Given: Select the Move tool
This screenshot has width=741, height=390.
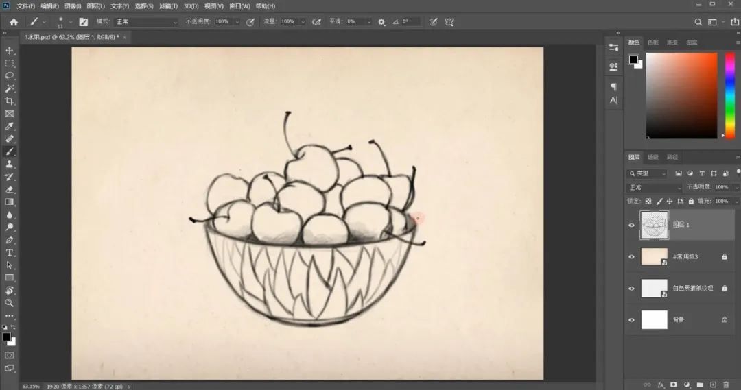Looking at the screenshot, I should click(10, 51).
